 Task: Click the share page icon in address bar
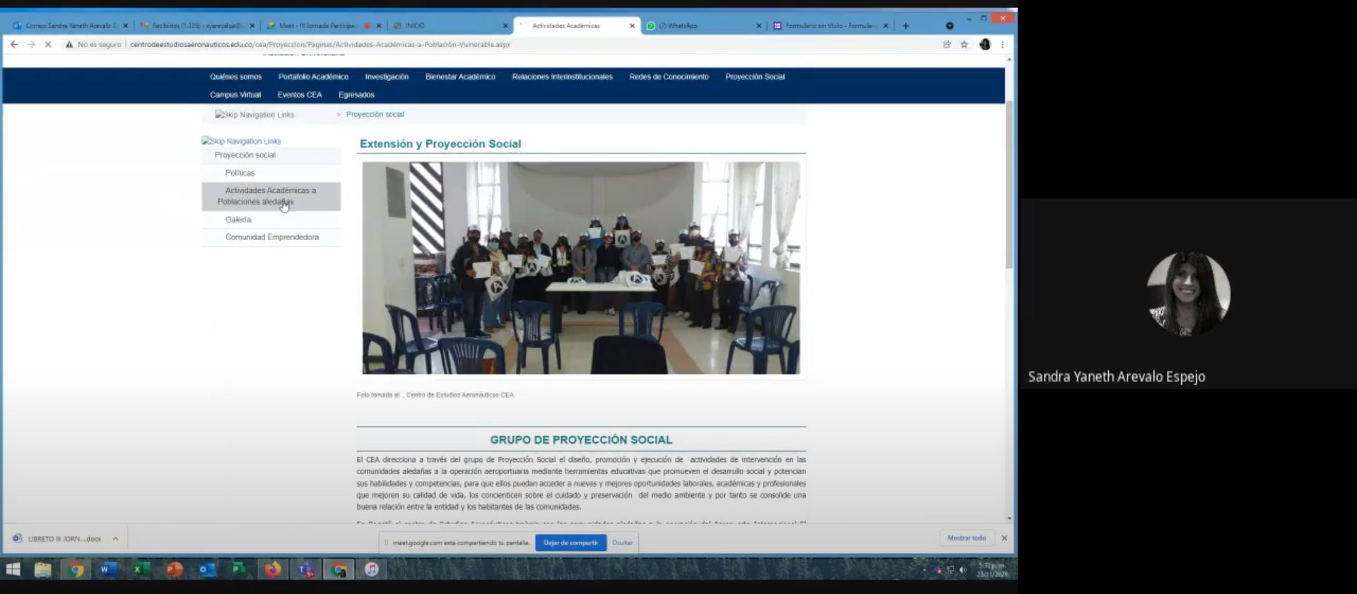pyautogui.click(x=947, y=44)
